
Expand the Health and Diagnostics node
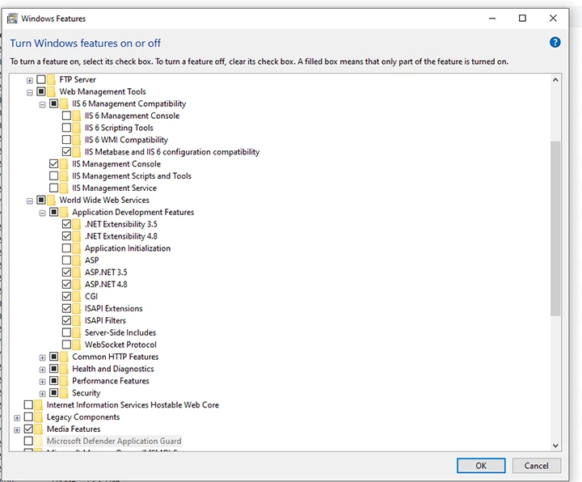42,370
